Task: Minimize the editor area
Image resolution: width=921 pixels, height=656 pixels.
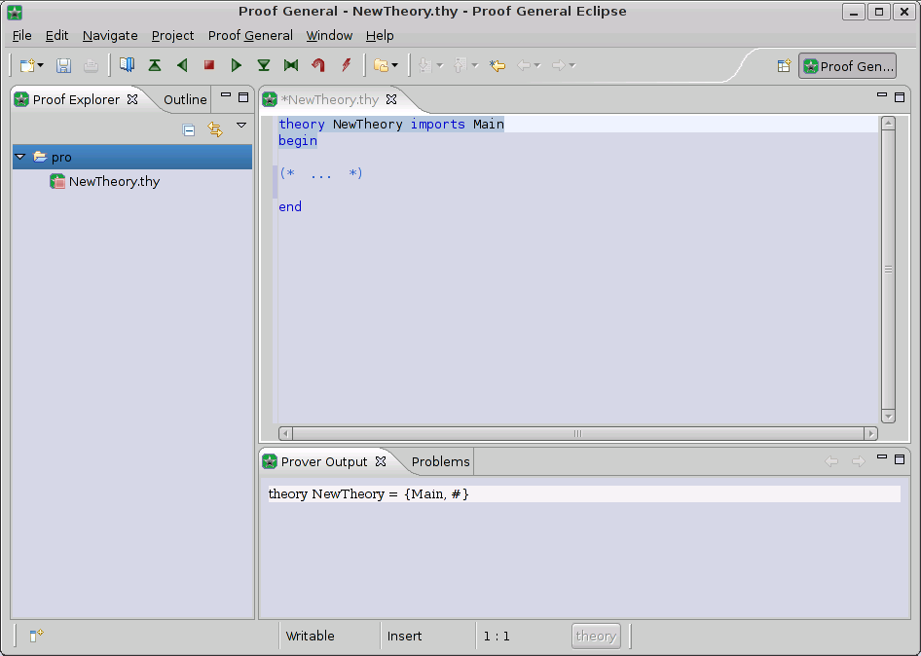Action: pyautogui.click(x=882, y=95)
